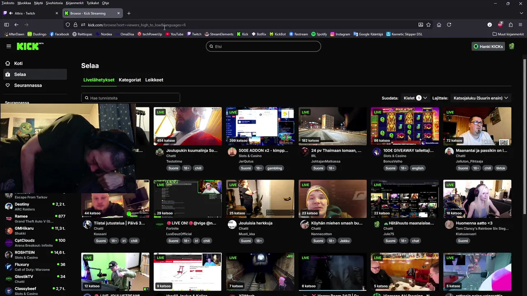Screen dimensions: 527x296
Task: Go to Koti in sidebar
Action: [35, 63]
